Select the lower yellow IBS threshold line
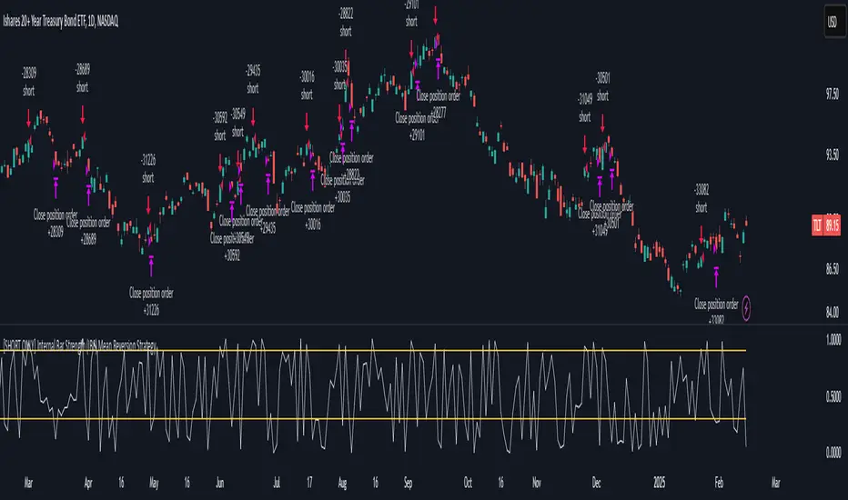The height and width of the screenshot is (500, 848). pos(373,419)
